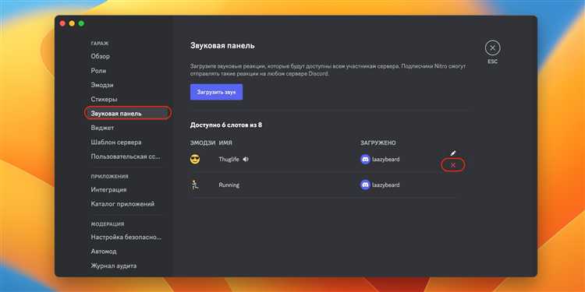
Task: Open the Эмодзи settings section
Action: pyautogui.click(x=102, y=85)
